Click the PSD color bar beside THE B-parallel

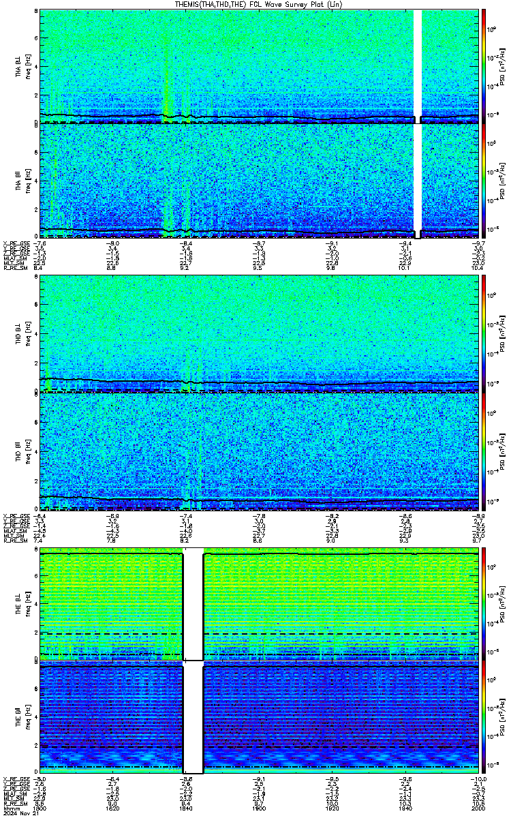484,718
